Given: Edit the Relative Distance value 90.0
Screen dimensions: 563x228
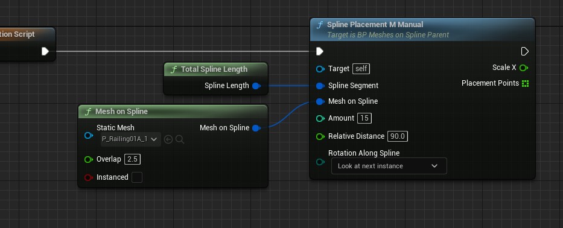Looking at the screenshot, I should click(x=398, y=136).
